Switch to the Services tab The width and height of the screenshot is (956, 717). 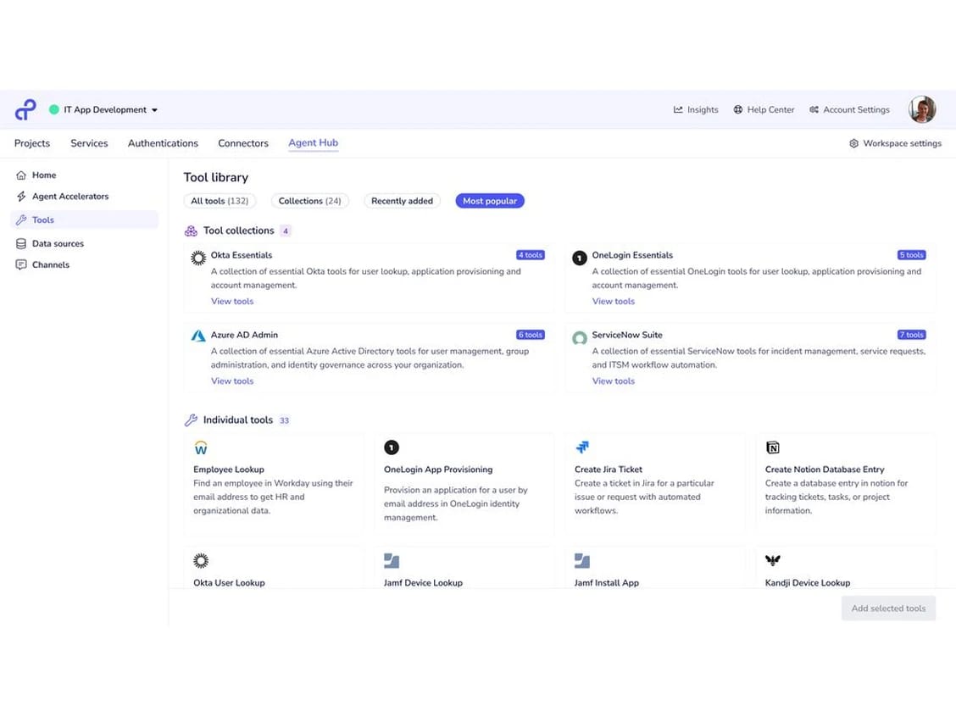click(x=89, y=143)
